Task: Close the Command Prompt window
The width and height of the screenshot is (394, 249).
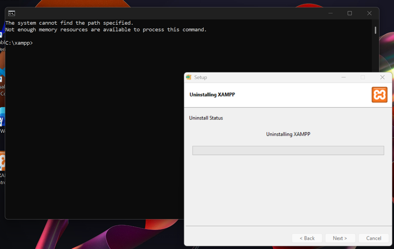Action: tap(369, 13)
